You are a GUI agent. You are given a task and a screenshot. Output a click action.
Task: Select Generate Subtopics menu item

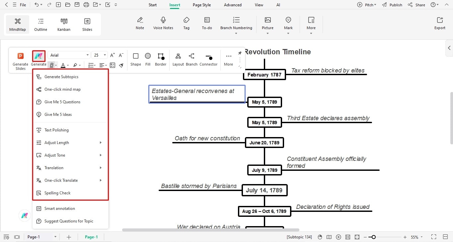(x=71, y=77)
